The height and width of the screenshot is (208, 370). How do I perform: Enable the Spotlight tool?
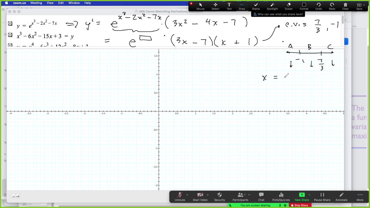coord(272,6)
